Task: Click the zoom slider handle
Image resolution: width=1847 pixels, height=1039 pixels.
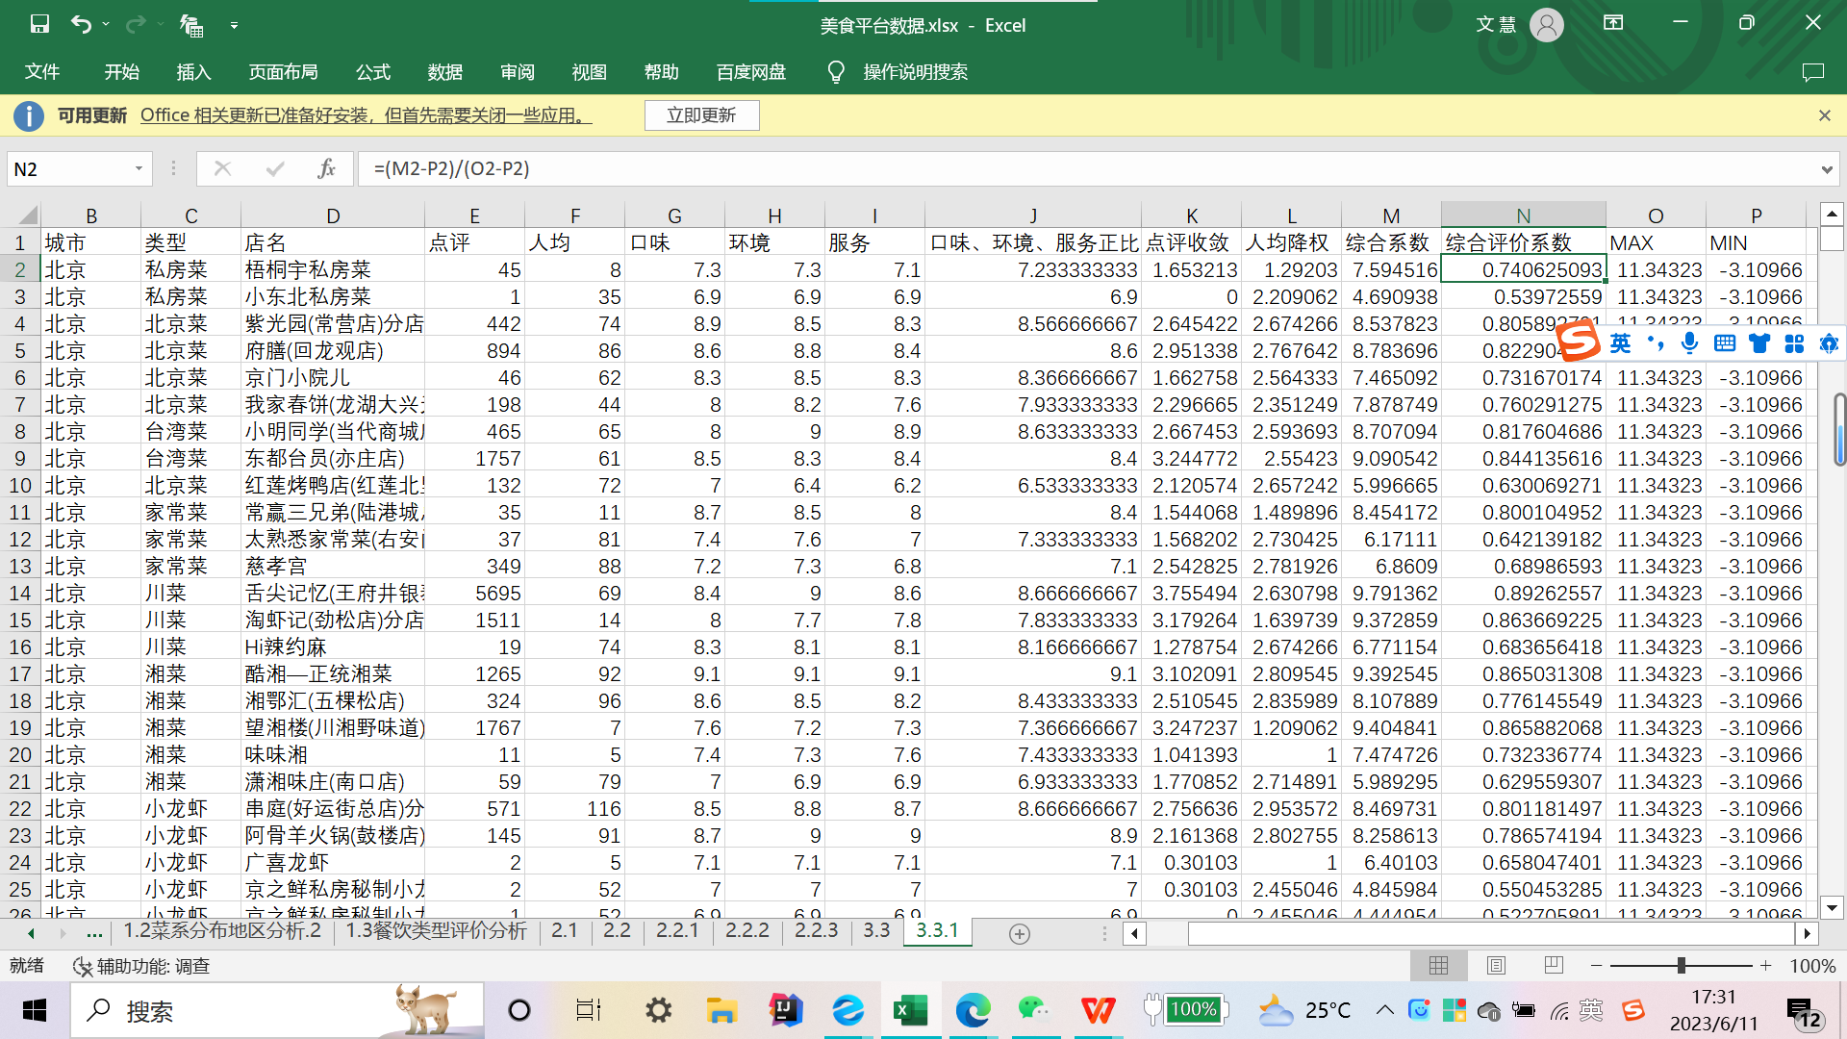Action: click(x=1681, y=965)
